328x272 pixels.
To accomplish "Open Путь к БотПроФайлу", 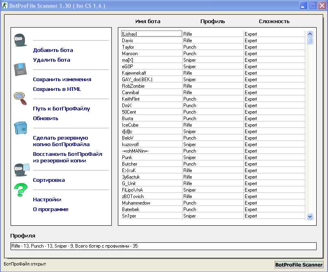I will click(x=61, y=109).
